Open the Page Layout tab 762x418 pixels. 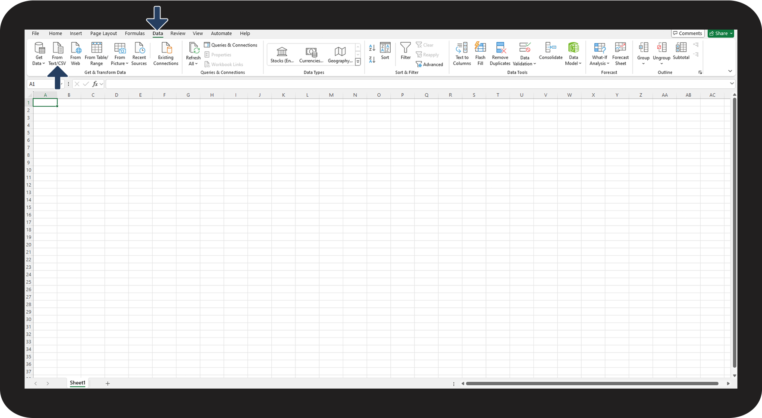(103, 34)
